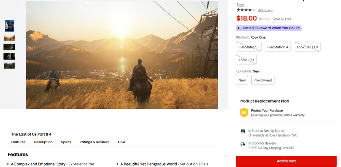Click the store pickup icon
The width and height of the screenshot is (341, 167).
click(x=243, y=131)
